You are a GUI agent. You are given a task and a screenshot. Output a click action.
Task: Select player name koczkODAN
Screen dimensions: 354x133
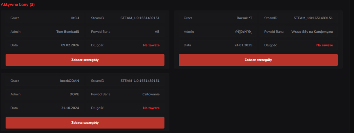[70, 81]
